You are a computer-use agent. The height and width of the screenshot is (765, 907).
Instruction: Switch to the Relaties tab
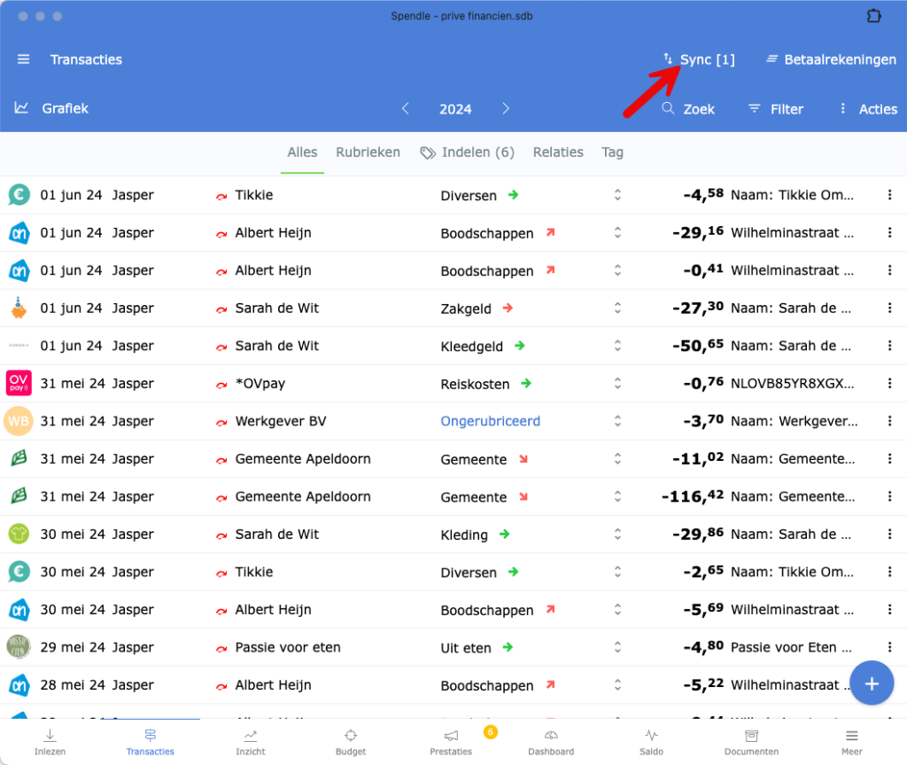558,152
